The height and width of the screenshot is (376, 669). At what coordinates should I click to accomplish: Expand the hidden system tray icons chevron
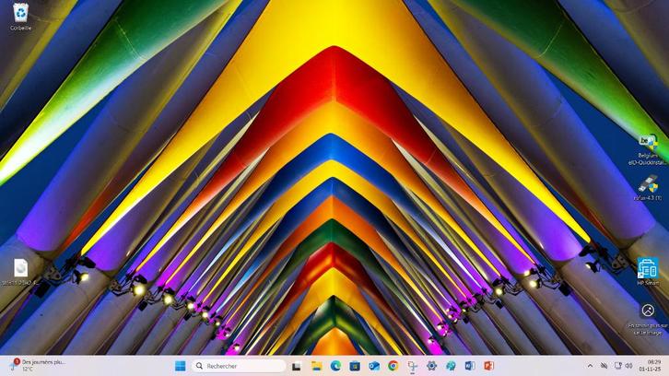tap(590, 366)
